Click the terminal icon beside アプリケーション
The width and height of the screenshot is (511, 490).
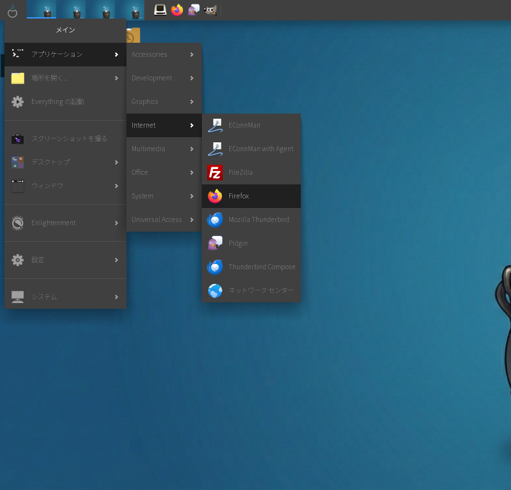pyautogui.click(x=18, y=54)
